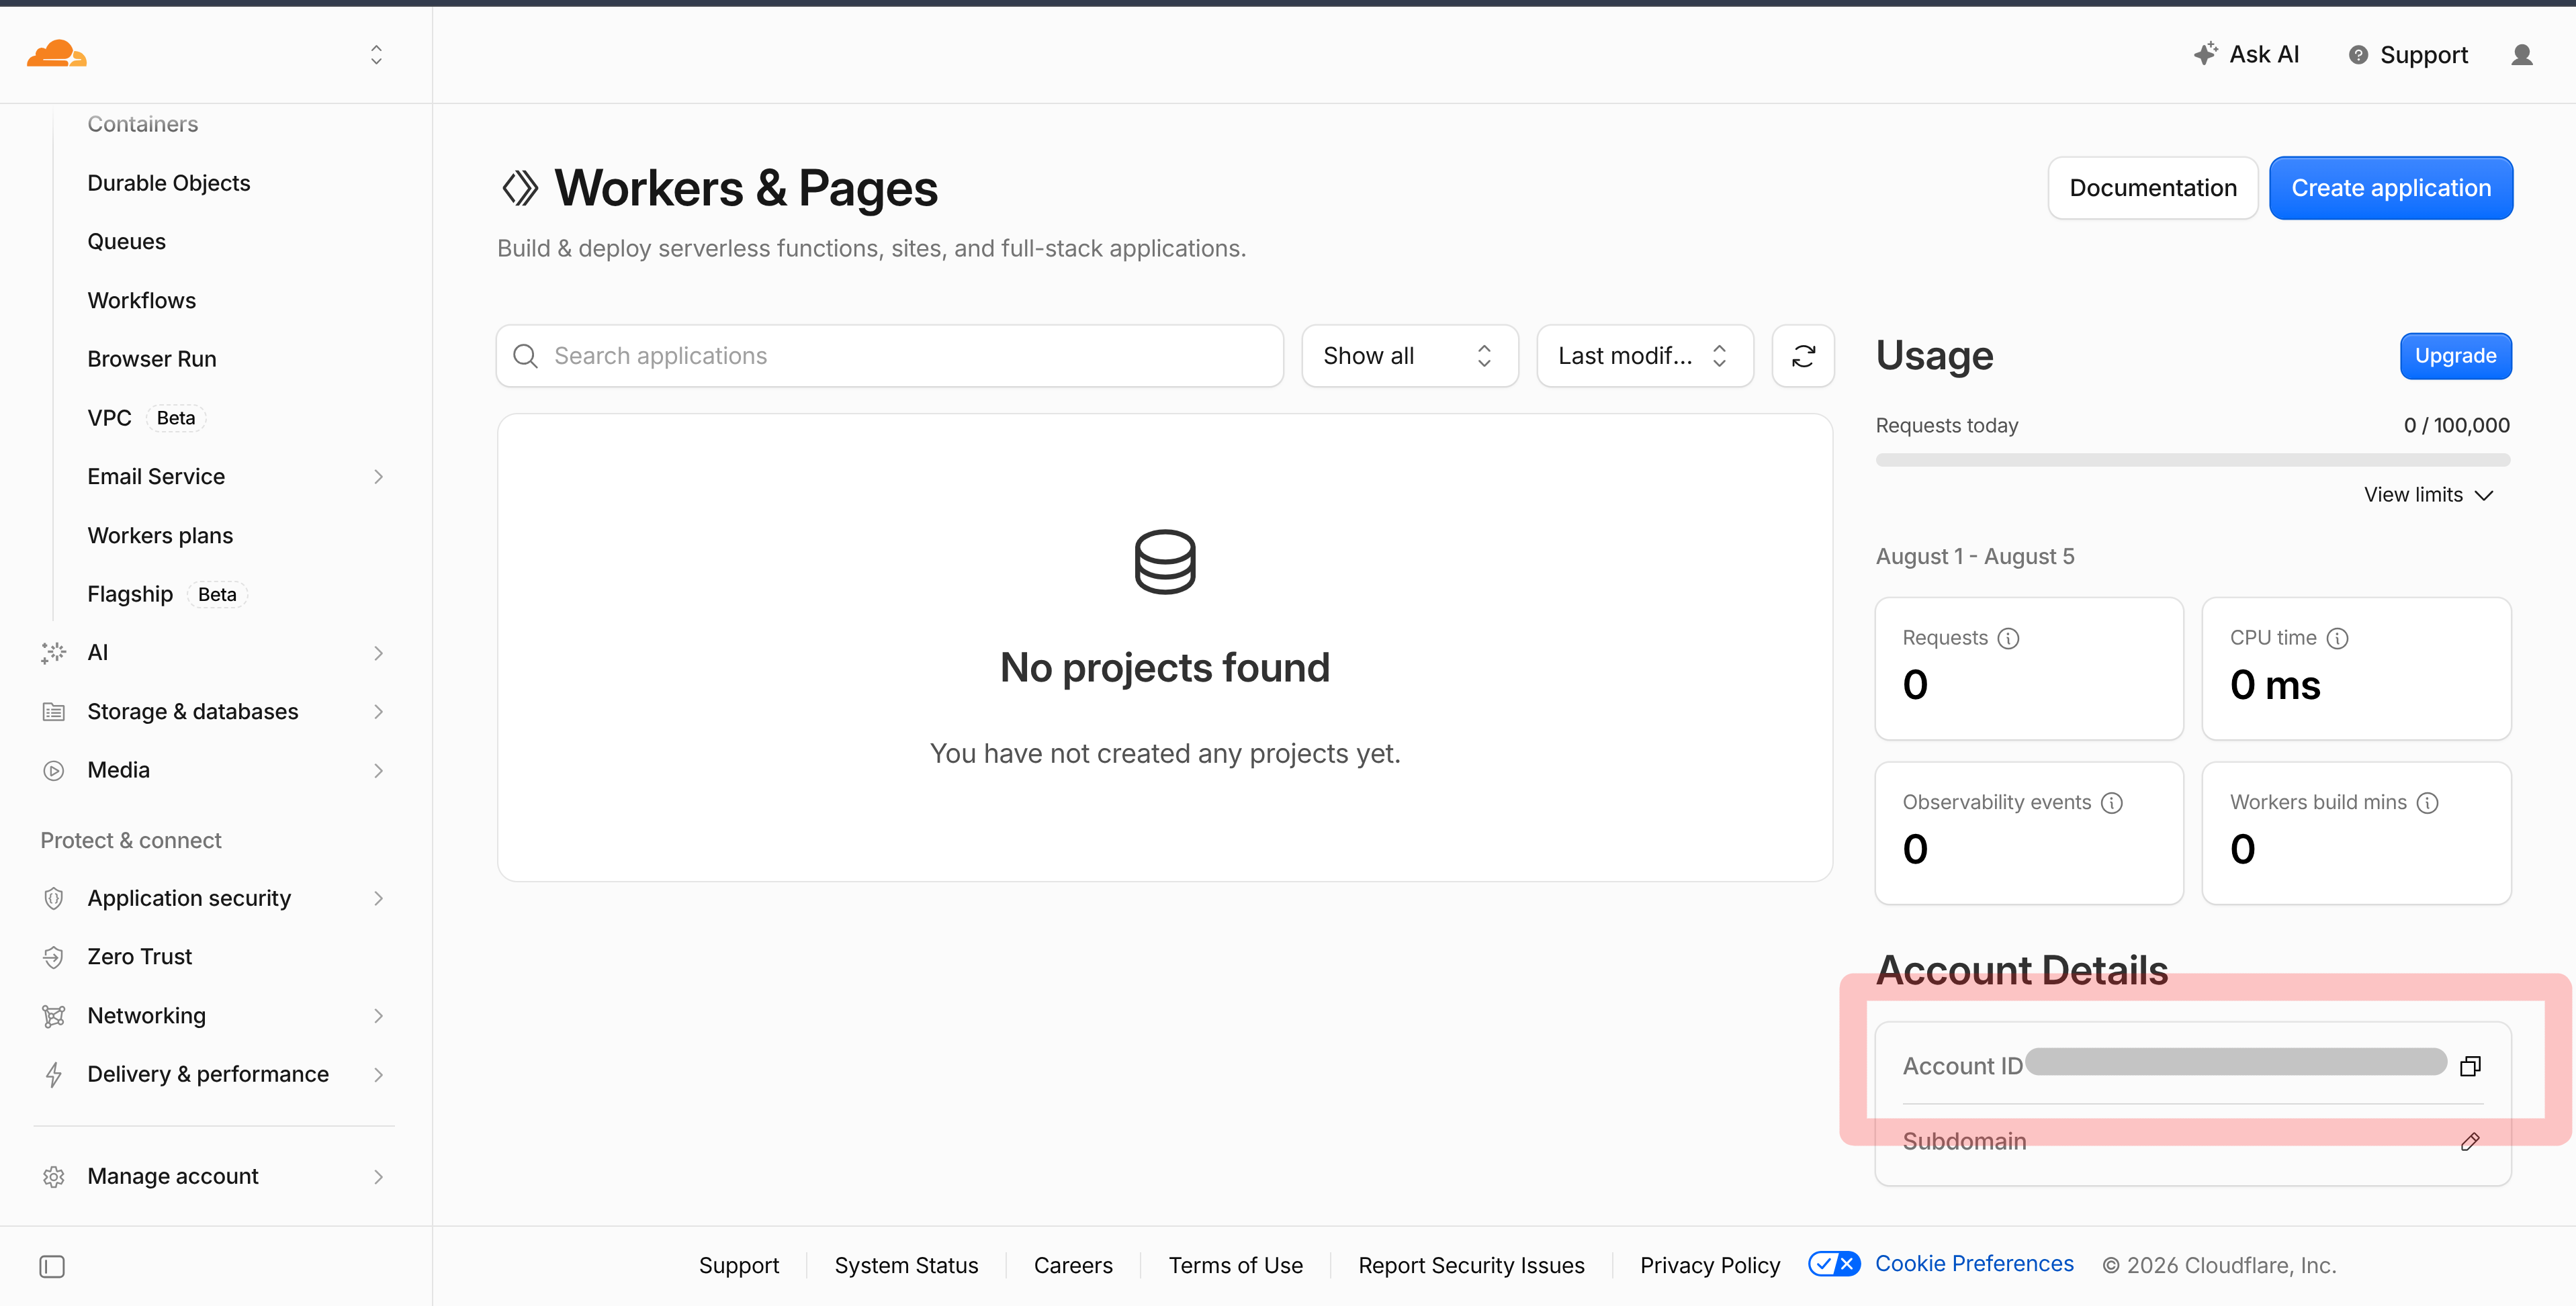Open the Documentation button
The height and width of the screenshot is (1306, 2576).
tap(2153, 188)
